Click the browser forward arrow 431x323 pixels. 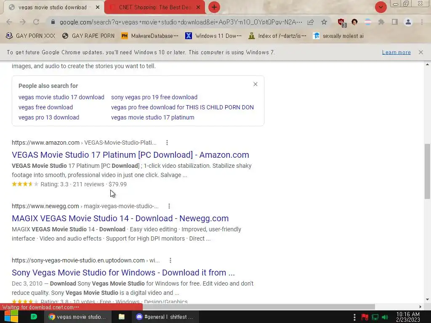click(x=23, y=22)
